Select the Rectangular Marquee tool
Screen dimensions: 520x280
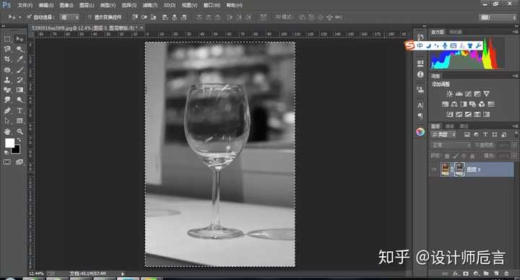7,39
